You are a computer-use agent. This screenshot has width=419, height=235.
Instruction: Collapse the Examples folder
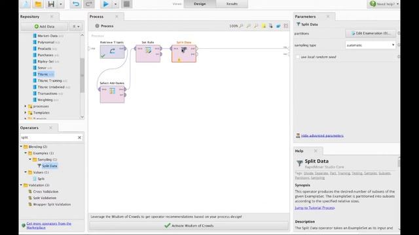[26, 153]
